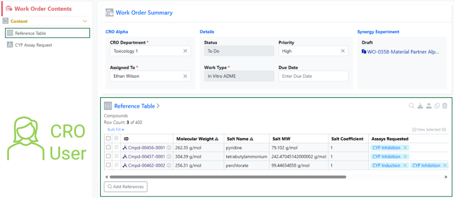Open info icon for Cmpd-00457-0001
Image resolution: width=455 pixels, height=198 pixels.
click(x=169, y=157)
